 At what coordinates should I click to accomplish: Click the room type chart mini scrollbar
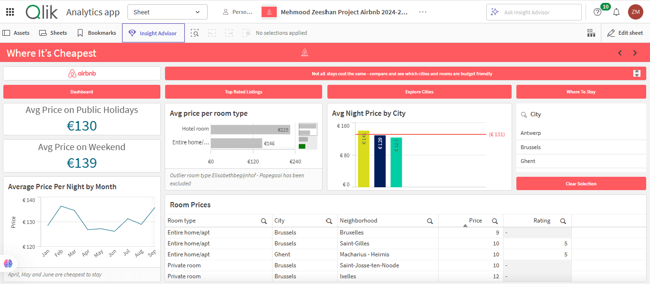coord(308,136)
